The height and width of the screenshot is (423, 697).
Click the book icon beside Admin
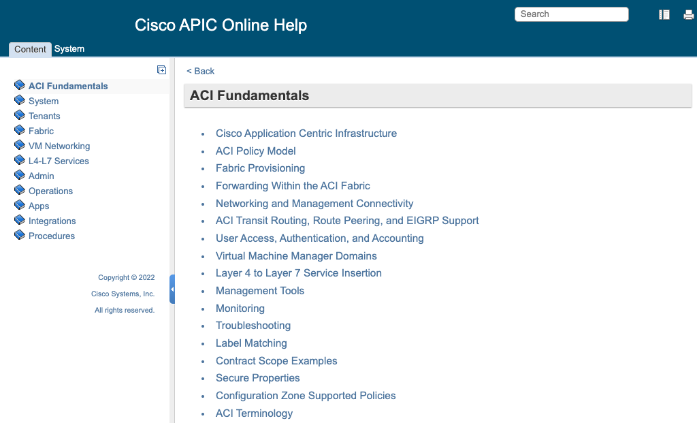20,175
